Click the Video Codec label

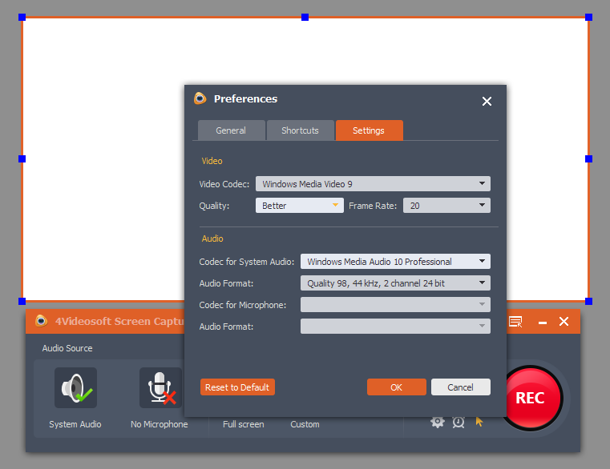point(224,184)
